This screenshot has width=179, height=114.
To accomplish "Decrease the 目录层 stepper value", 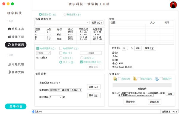I will coord(128,49).
